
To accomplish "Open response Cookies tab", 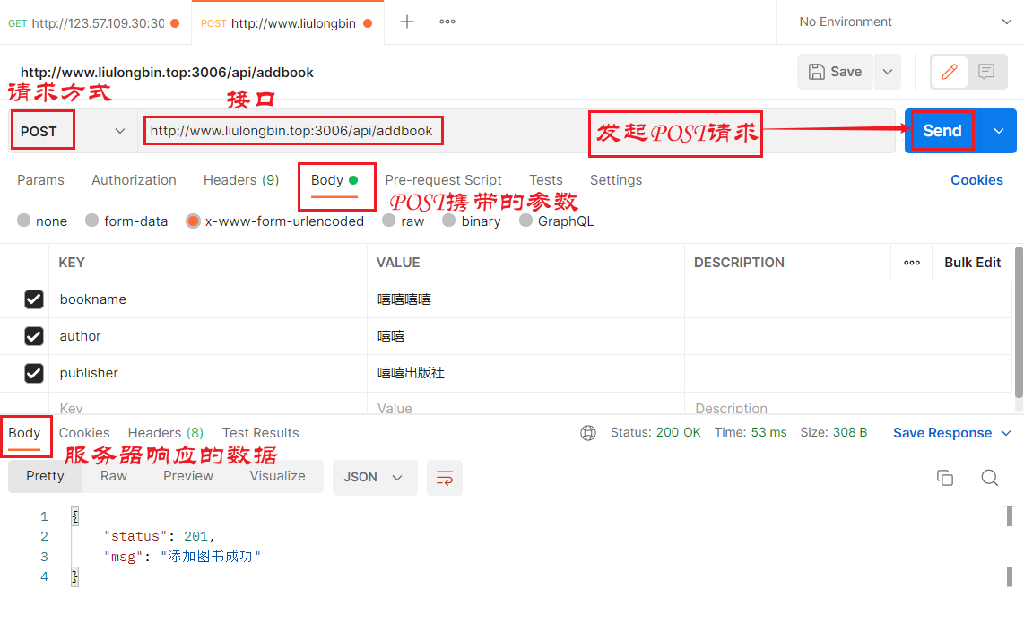I will [84, 433].
